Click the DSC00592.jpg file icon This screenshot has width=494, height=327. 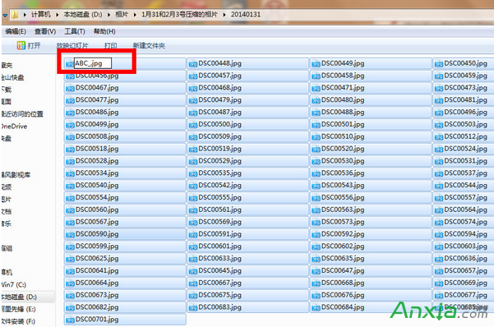[316, 235]
